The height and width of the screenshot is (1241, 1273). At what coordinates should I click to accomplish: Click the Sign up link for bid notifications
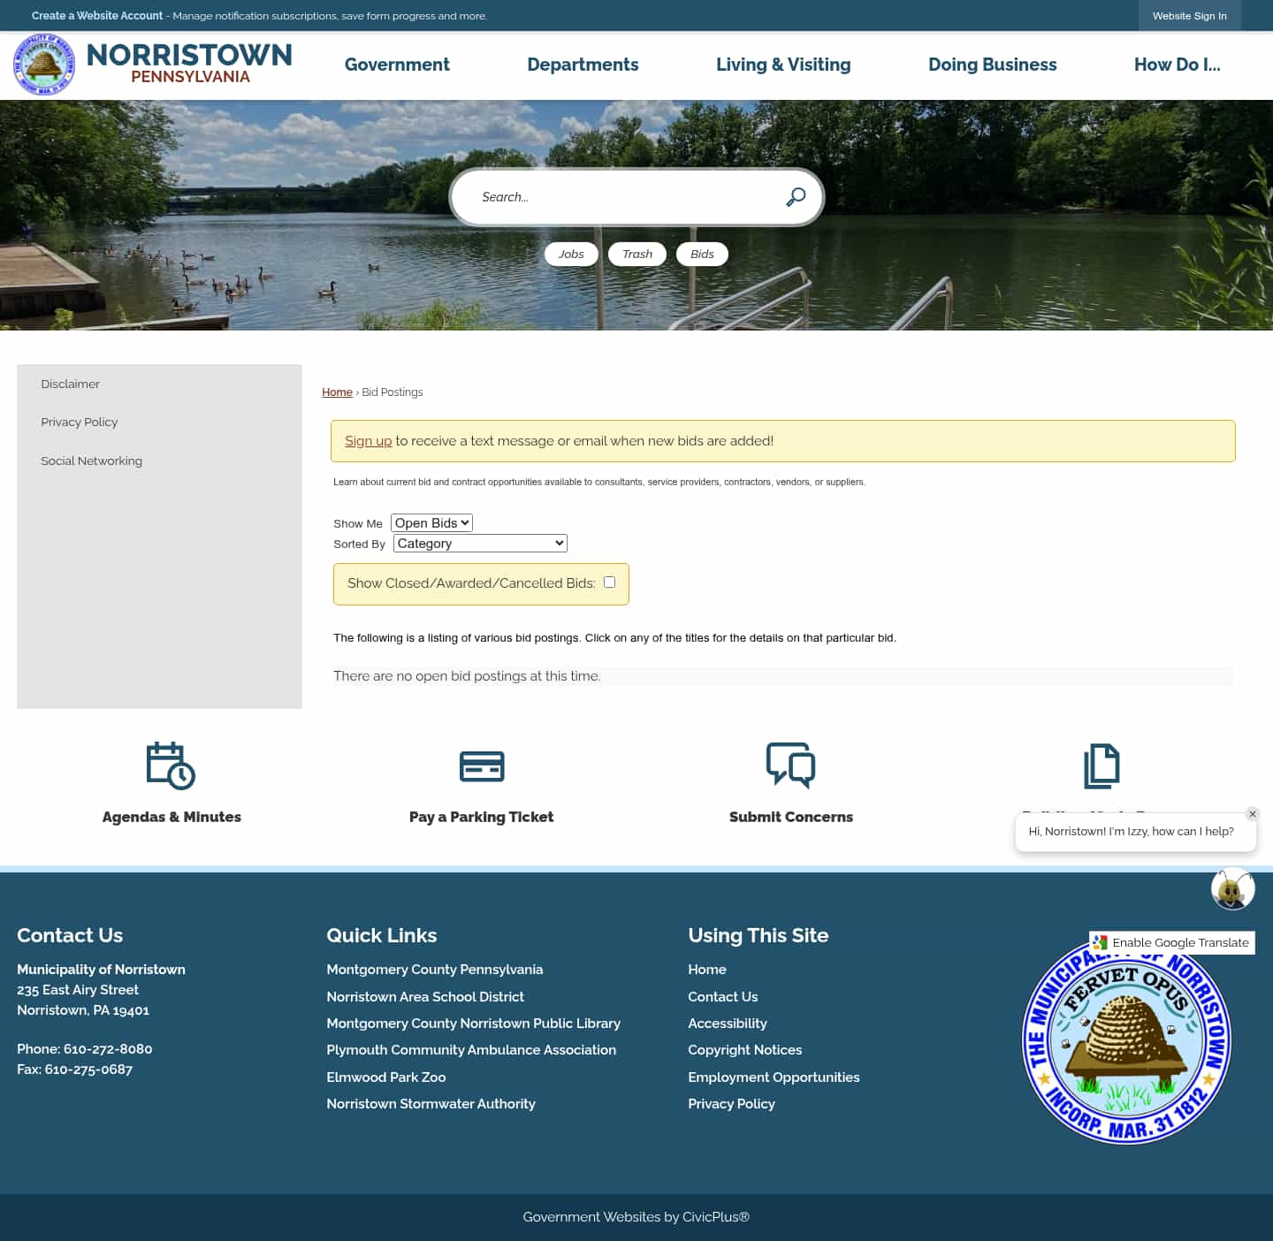[x=368, y=440]
